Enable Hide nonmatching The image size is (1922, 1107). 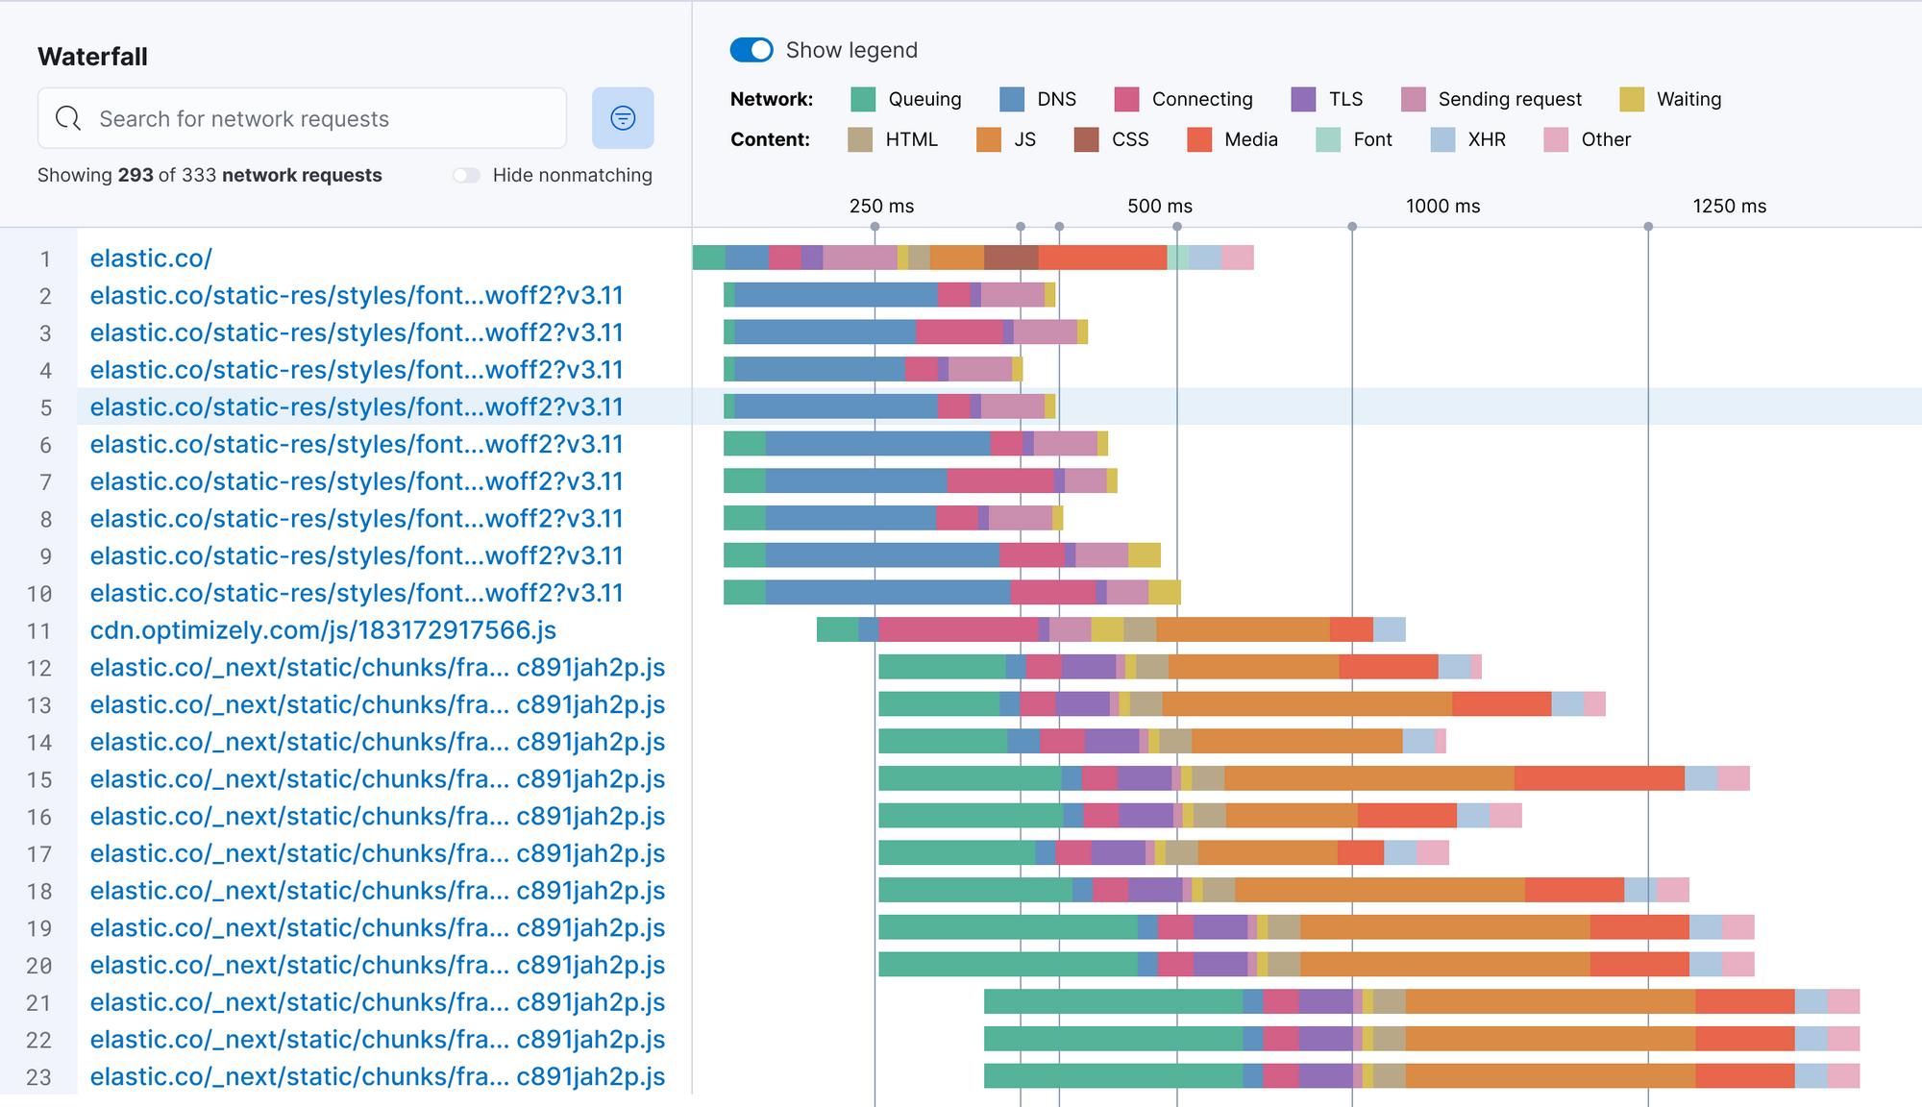pos(467,175)
